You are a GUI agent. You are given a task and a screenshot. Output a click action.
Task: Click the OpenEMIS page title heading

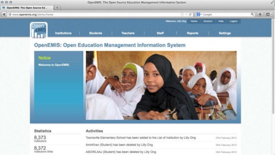point(110,45)
